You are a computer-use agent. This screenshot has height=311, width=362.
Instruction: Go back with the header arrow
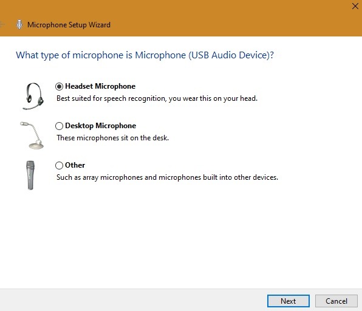click(x=2, y=24)
